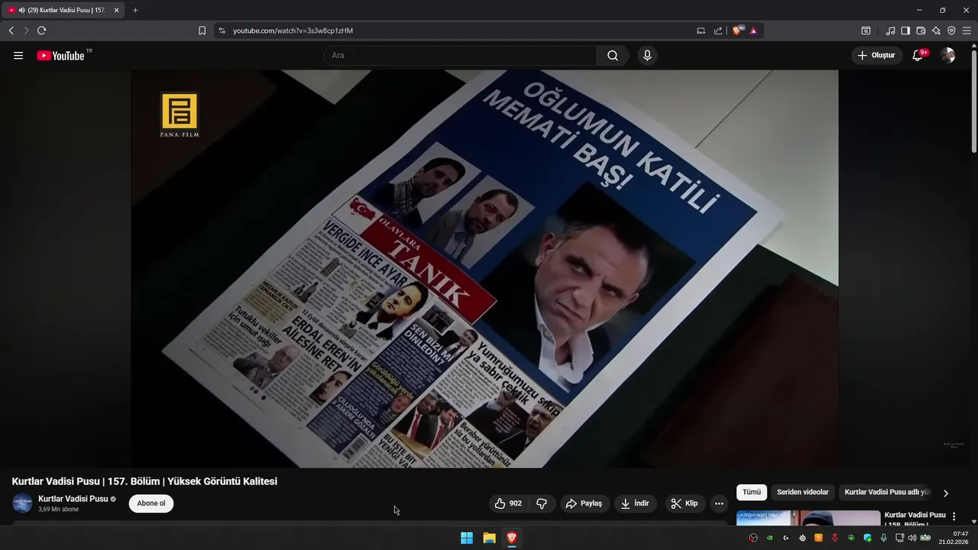Screen dimensions: 978x550
Task: Click the video player frame
Action: pos(484,269)
